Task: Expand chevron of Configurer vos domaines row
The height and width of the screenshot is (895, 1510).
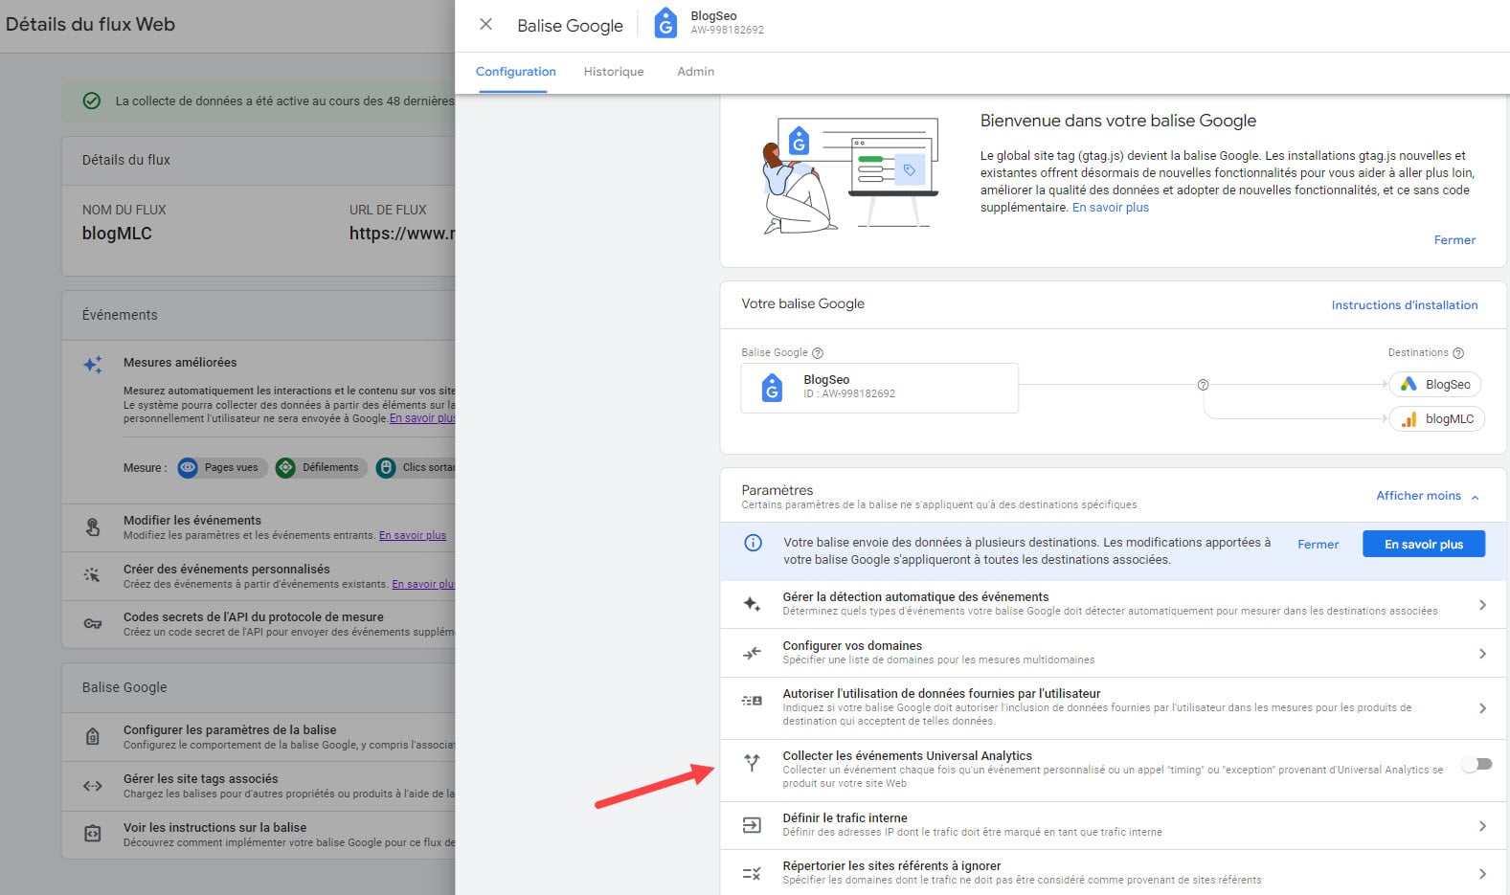Action: tap(1482, 654)
